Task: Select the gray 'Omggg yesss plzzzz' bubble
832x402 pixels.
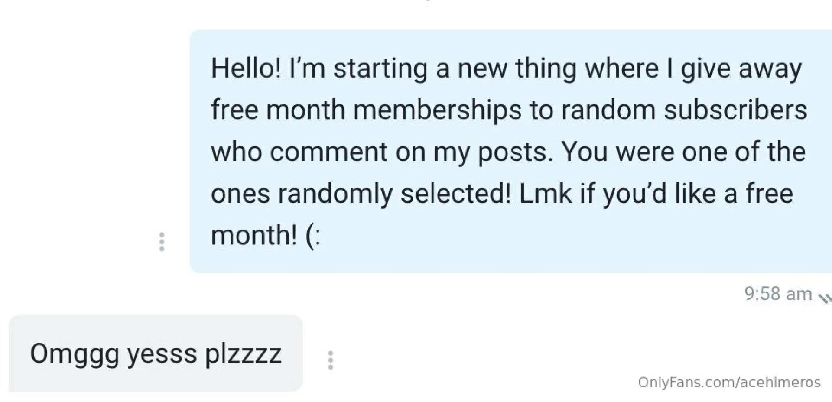Action: [x=156, y=354]
